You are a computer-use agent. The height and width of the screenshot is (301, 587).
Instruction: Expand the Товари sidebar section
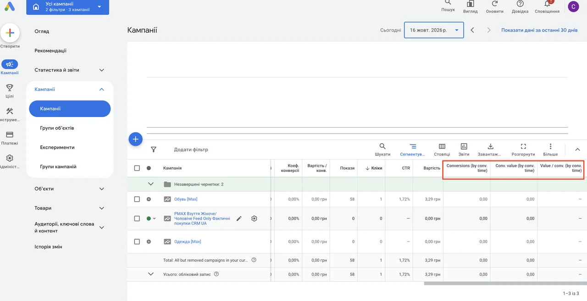102,208
